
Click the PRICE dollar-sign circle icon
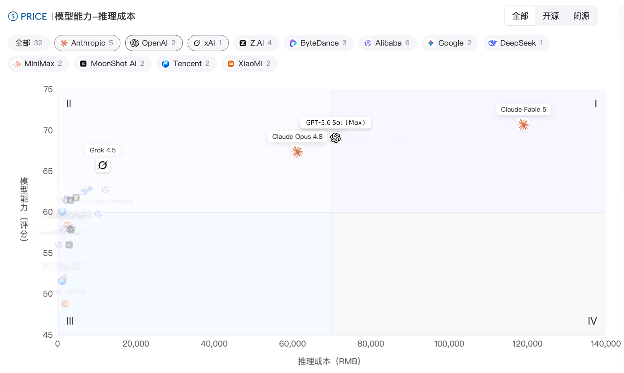pos(13,16)
